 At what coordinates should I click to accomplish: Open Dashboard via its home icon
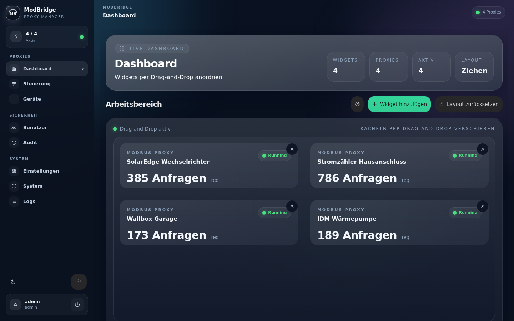(x=14, y=69)
